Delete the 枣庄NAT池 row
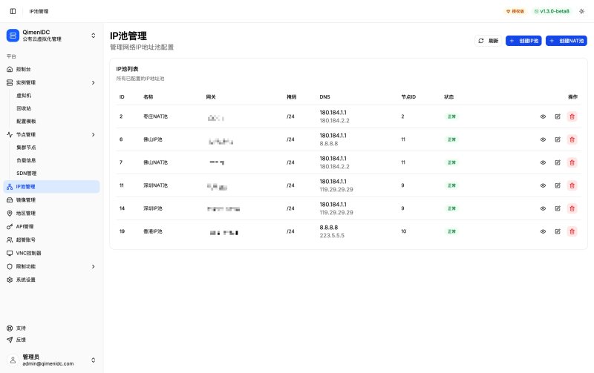This screenshot has width=594, height=373. 572,116
